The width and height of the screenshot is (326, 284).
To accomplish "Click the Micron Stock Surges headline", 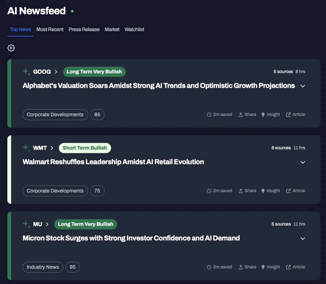I will (x=131, y=238).
